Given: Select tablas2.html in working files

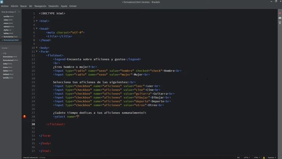Looking at the screenshot, I should (x=9, y=26).
